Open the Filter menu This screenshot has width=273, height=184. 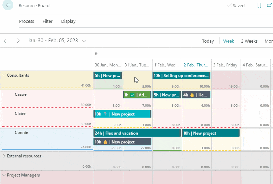coord(47,21)
